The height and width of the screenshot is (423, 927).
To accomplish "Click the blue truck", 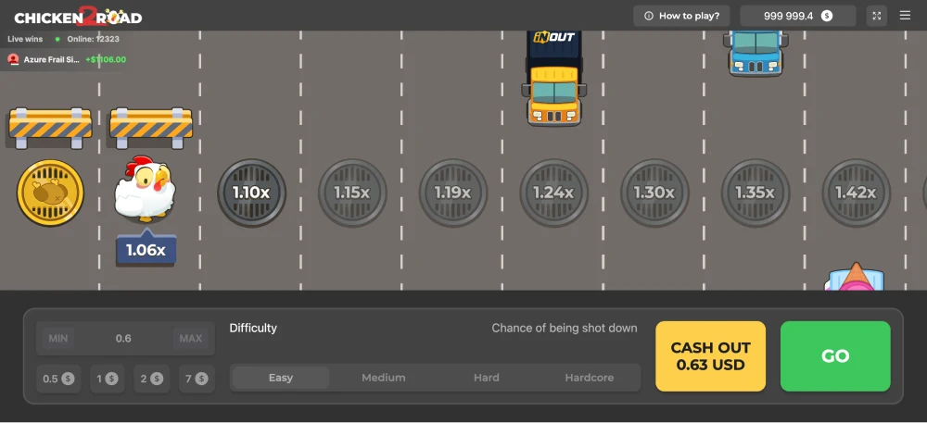I will coord(756,53).
